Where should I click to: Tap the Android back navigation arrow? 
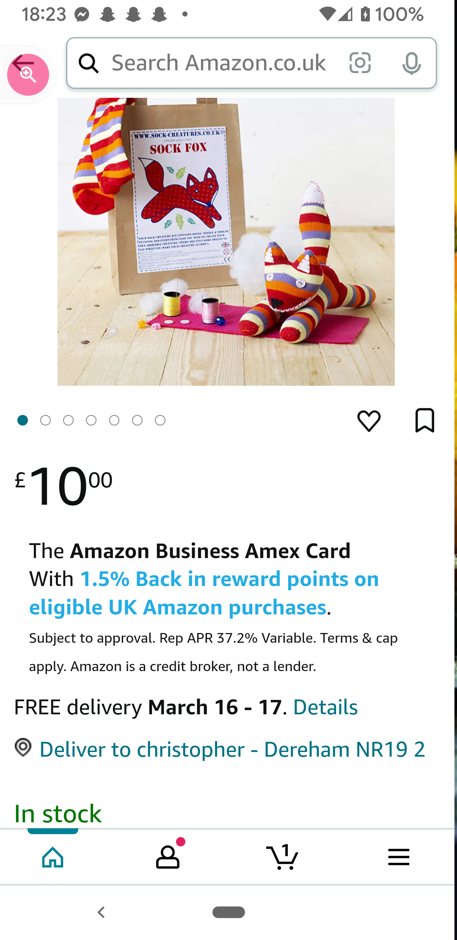[x=101, y=912]
